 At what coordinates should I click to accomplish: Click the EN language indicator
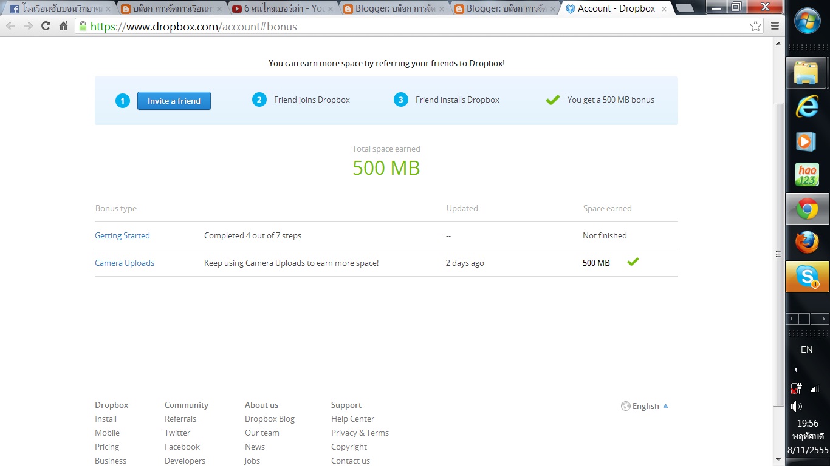[x=806, y=349]
